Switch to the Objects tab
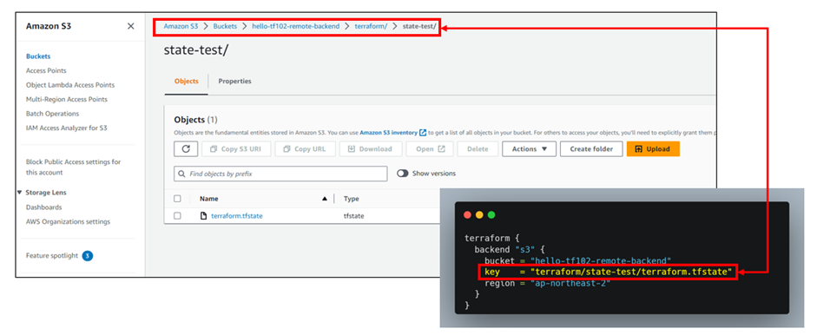This screenshot has height=335, width=817. [186, 82]
